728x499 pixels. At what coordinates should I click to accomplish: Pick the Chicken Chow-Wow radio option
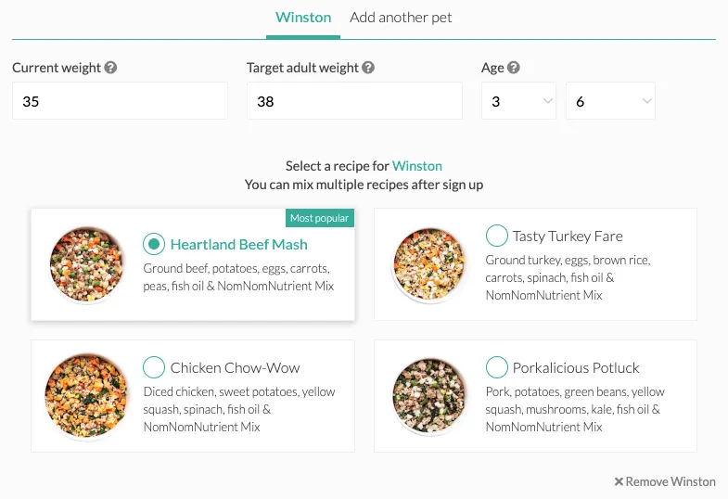(x=154, y=367)
